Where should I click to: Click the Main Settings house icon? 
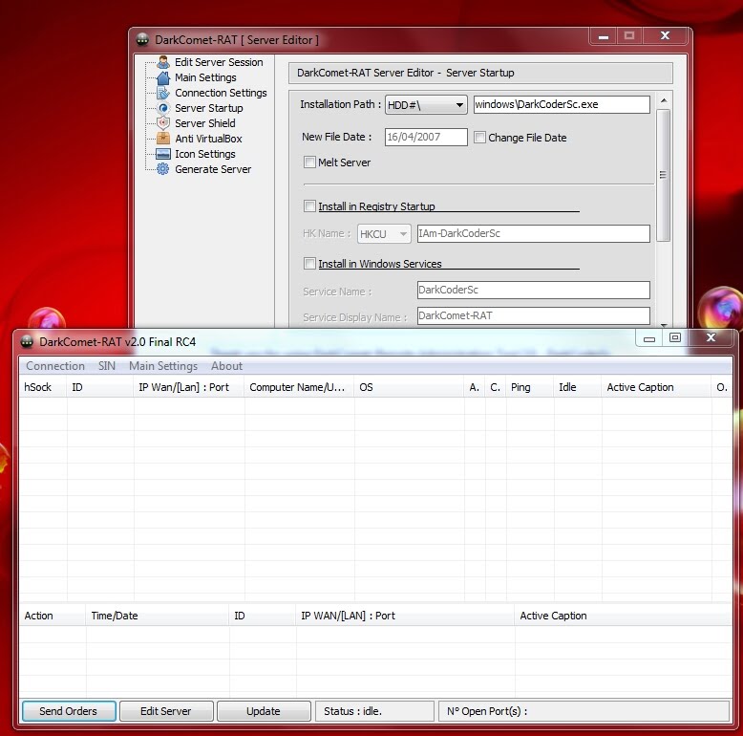click(163, 77)
